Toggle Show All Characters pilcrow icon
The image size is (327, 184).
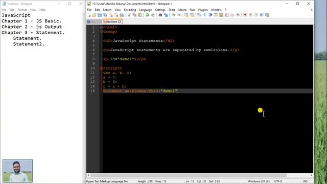tap(204, 15)
